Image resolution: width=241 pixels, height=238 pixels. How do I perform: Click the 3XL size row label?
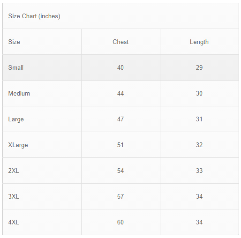click(x=14, y=196)
